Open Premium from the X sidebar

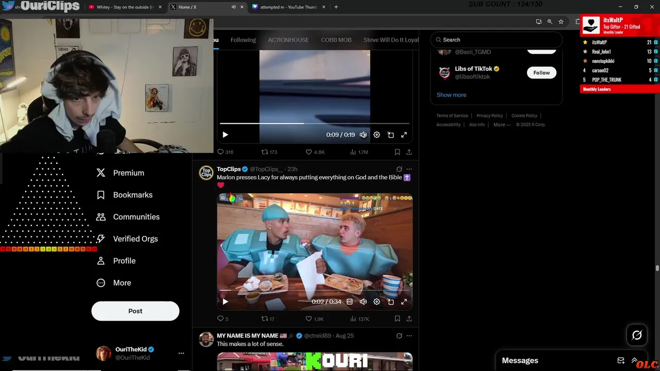tap(120, 173)
